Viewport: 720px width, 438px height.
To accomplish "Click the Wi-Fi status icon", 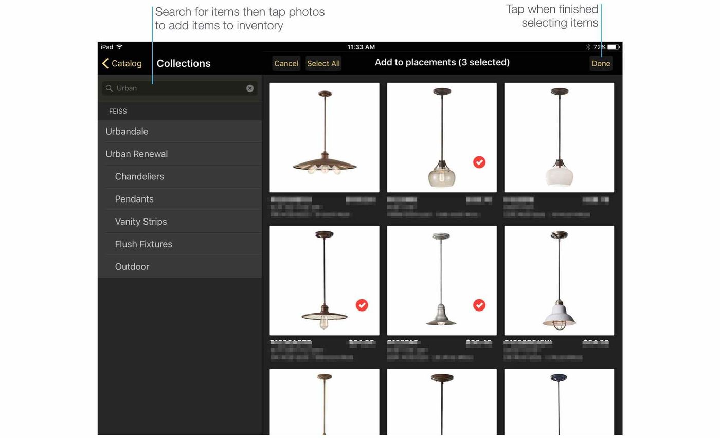I will (x=119, y=47).
